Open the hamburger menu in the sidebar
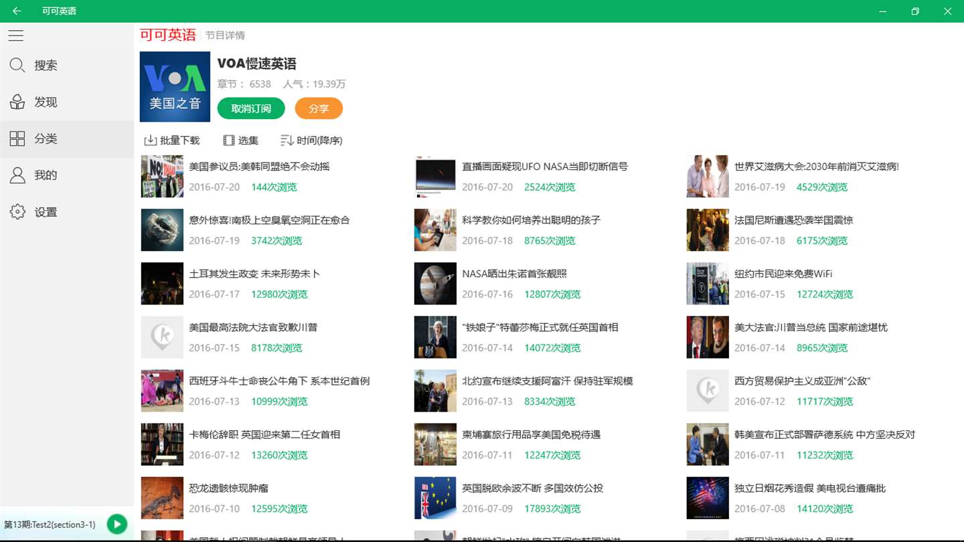964x542 pixels. 16,35
